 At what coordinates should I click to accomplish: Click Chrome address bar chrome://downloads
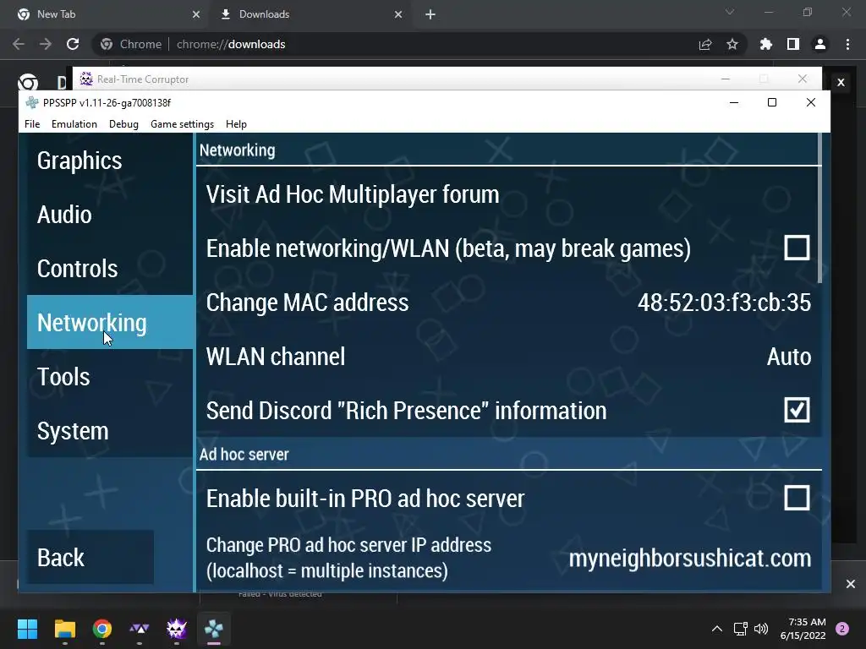[x=231, y=44]
